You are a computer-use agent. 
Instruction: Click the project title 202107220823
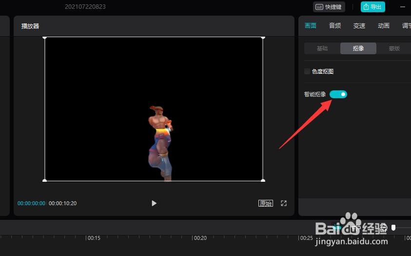[85, 7]
